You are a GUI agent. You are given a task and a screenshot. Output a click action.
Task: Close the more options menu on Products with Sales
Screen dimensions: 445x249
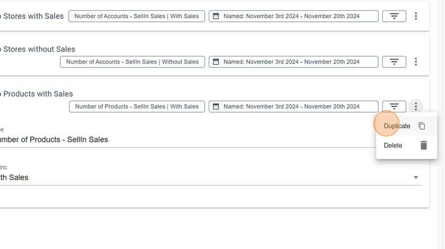point(416,106)
